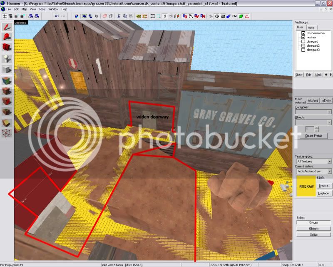Select the red arrow Selection tool
This screenshot has height=267, width=333.
pyautogui.click(x=7, y=27)
